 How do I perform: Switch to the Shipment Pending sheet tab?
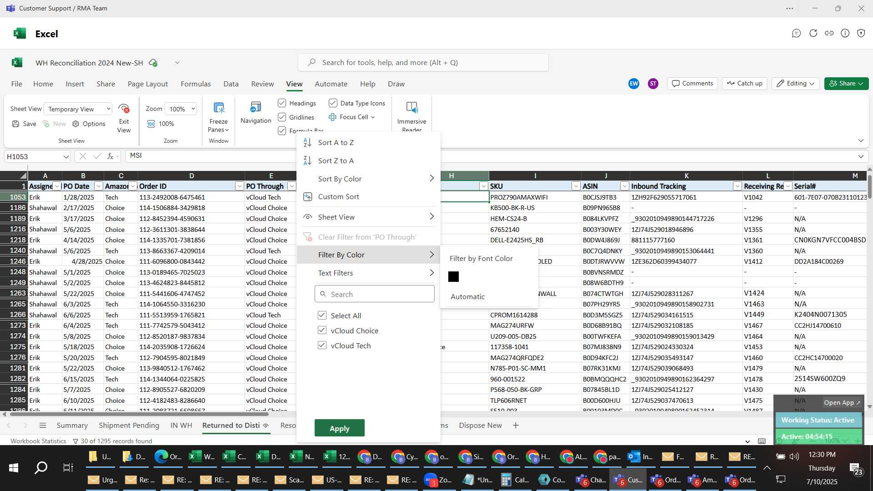point(129,425)
